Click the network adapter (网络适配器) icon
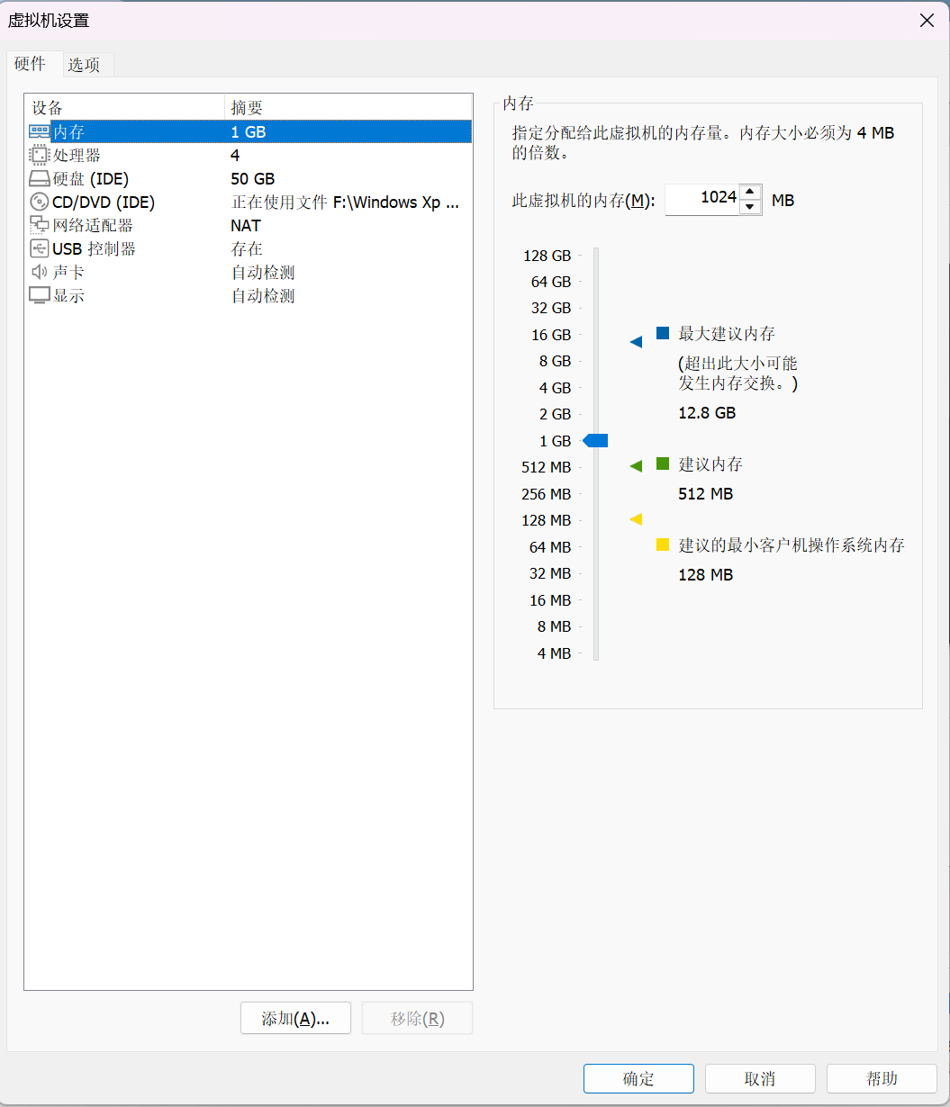The height and width of the screenshot is (1107, 950). point(40,225)
